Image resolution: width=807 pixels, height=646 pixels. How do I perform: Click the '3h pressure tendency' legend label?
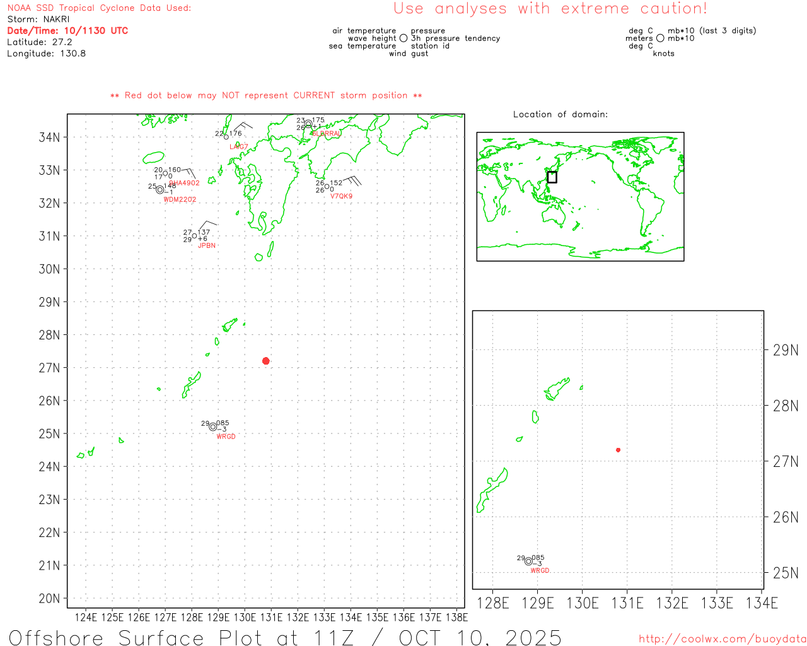tap(456, 38)
